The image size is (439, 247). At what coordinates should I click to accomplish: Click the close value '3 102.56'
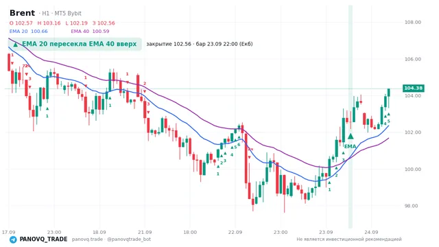pos(104,23)
